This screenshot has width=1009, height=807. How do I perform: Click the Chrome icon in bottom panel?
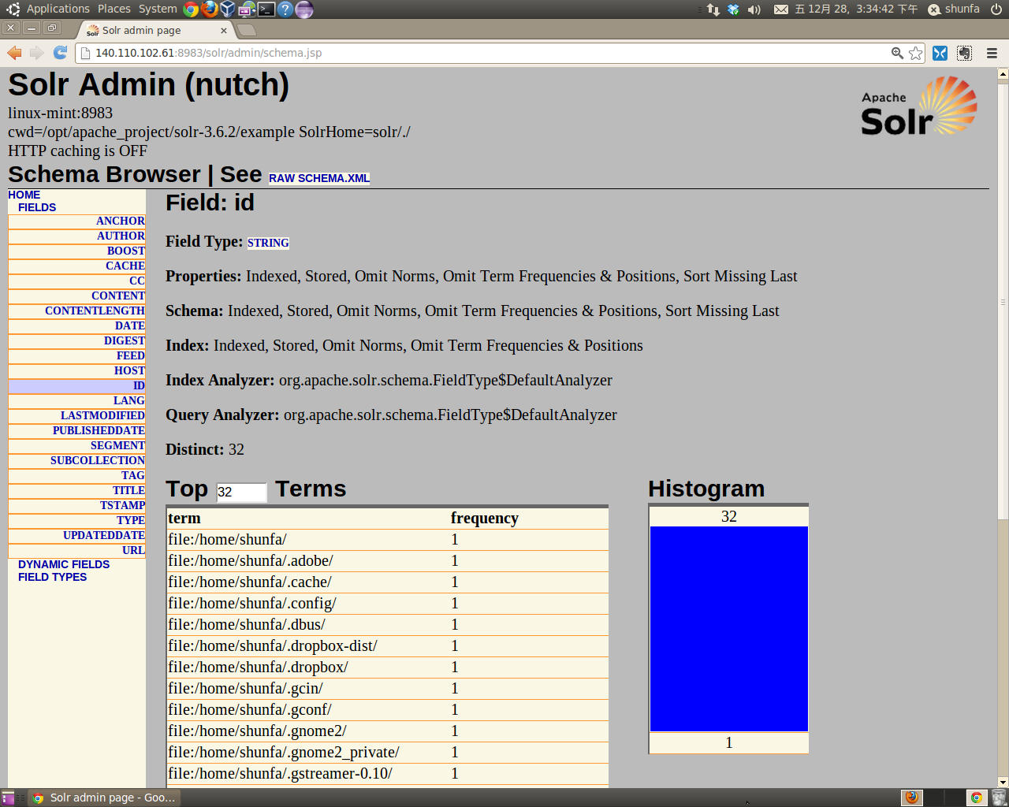coord(976,798)
